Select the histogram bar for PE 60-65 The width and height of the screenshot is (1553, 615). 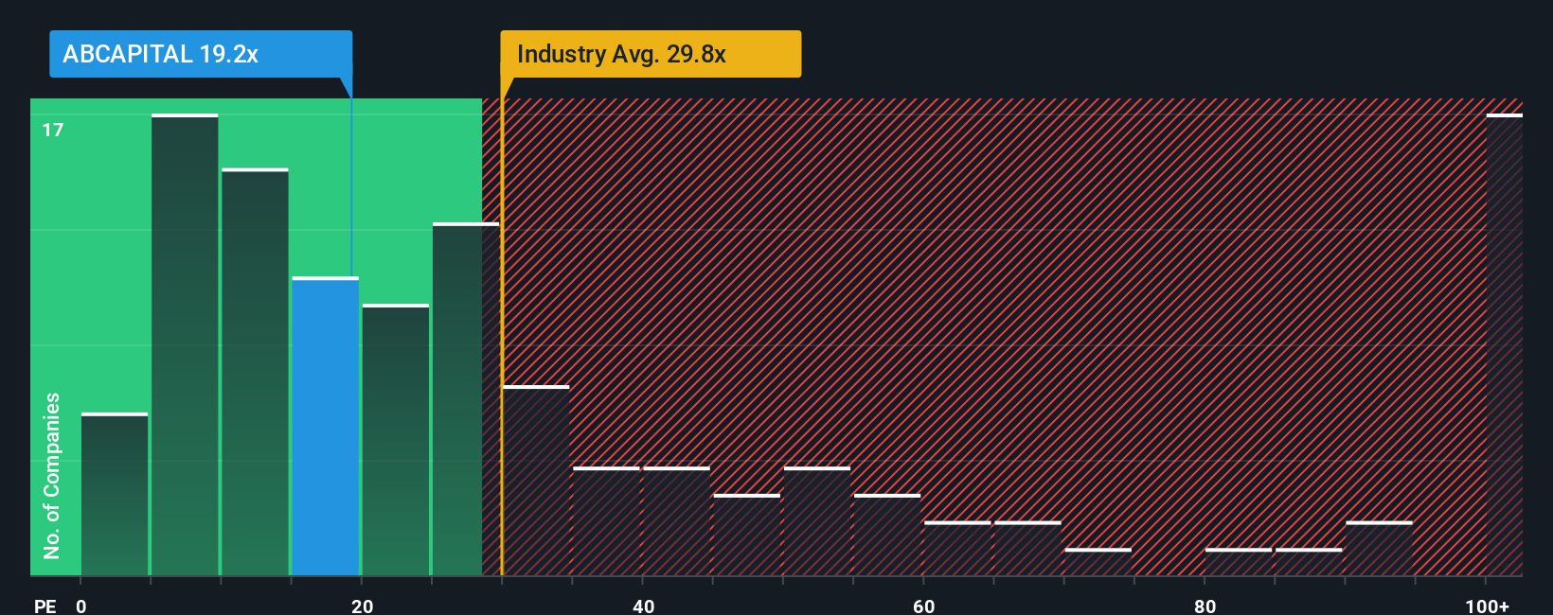[x=957, y=549]
